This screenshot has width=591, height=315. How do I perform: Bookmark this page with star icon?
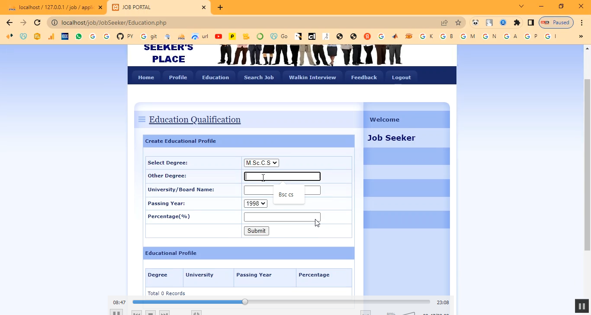458,22
